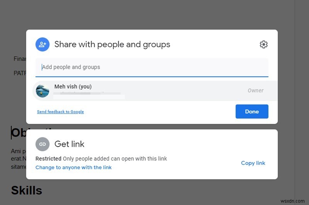This screenshot has height=205, width=309.
Task: Select the Meh vish (you) name
Action: 73,86
